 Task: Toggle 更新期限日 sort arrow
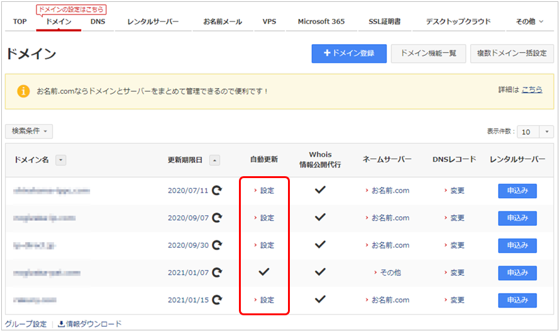coord(214,160)
